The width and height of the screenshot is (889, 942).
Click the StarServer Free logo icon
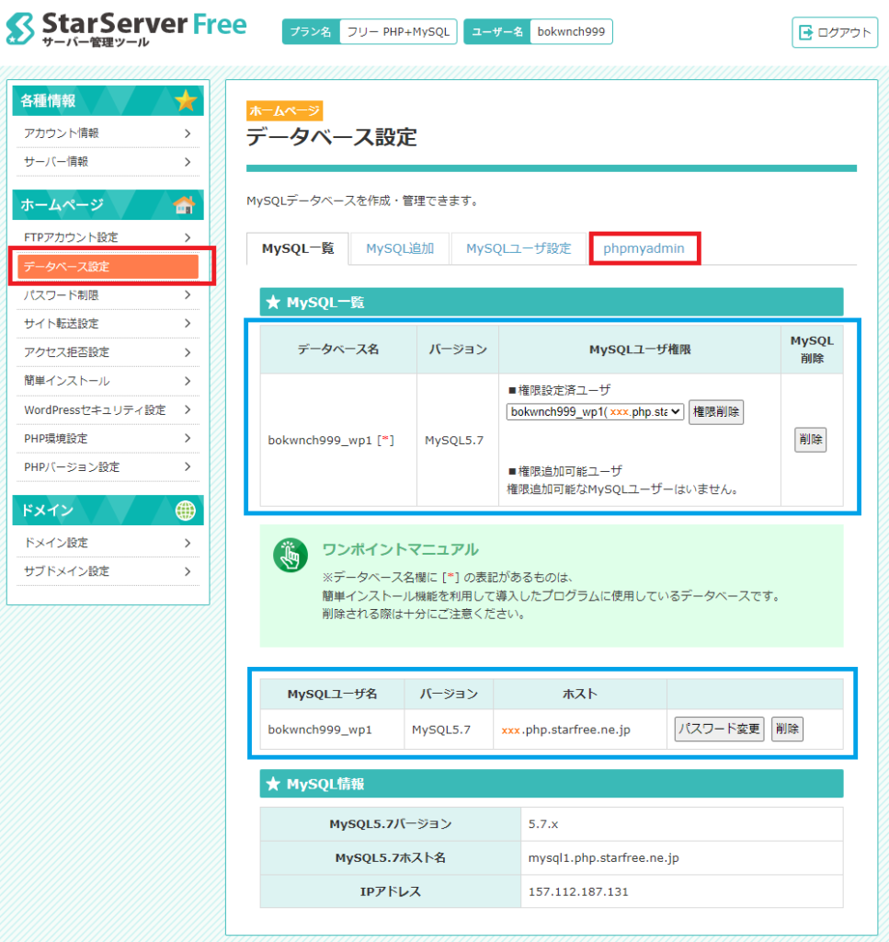(x=20, y=29)
